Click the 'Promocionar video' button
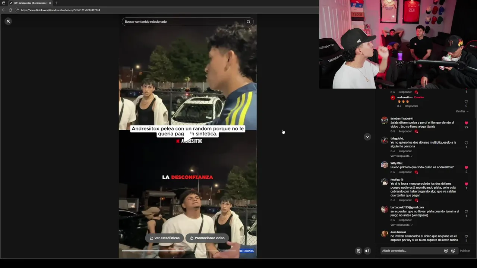The width and height of the screenshot is (477, 268). click(x=207, y=238)
